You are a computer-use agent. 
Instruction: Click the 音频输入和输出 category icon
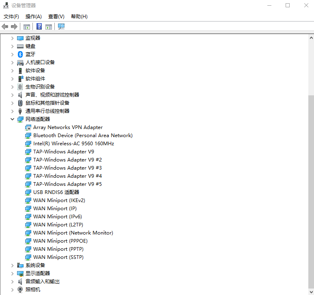[20, 282]
